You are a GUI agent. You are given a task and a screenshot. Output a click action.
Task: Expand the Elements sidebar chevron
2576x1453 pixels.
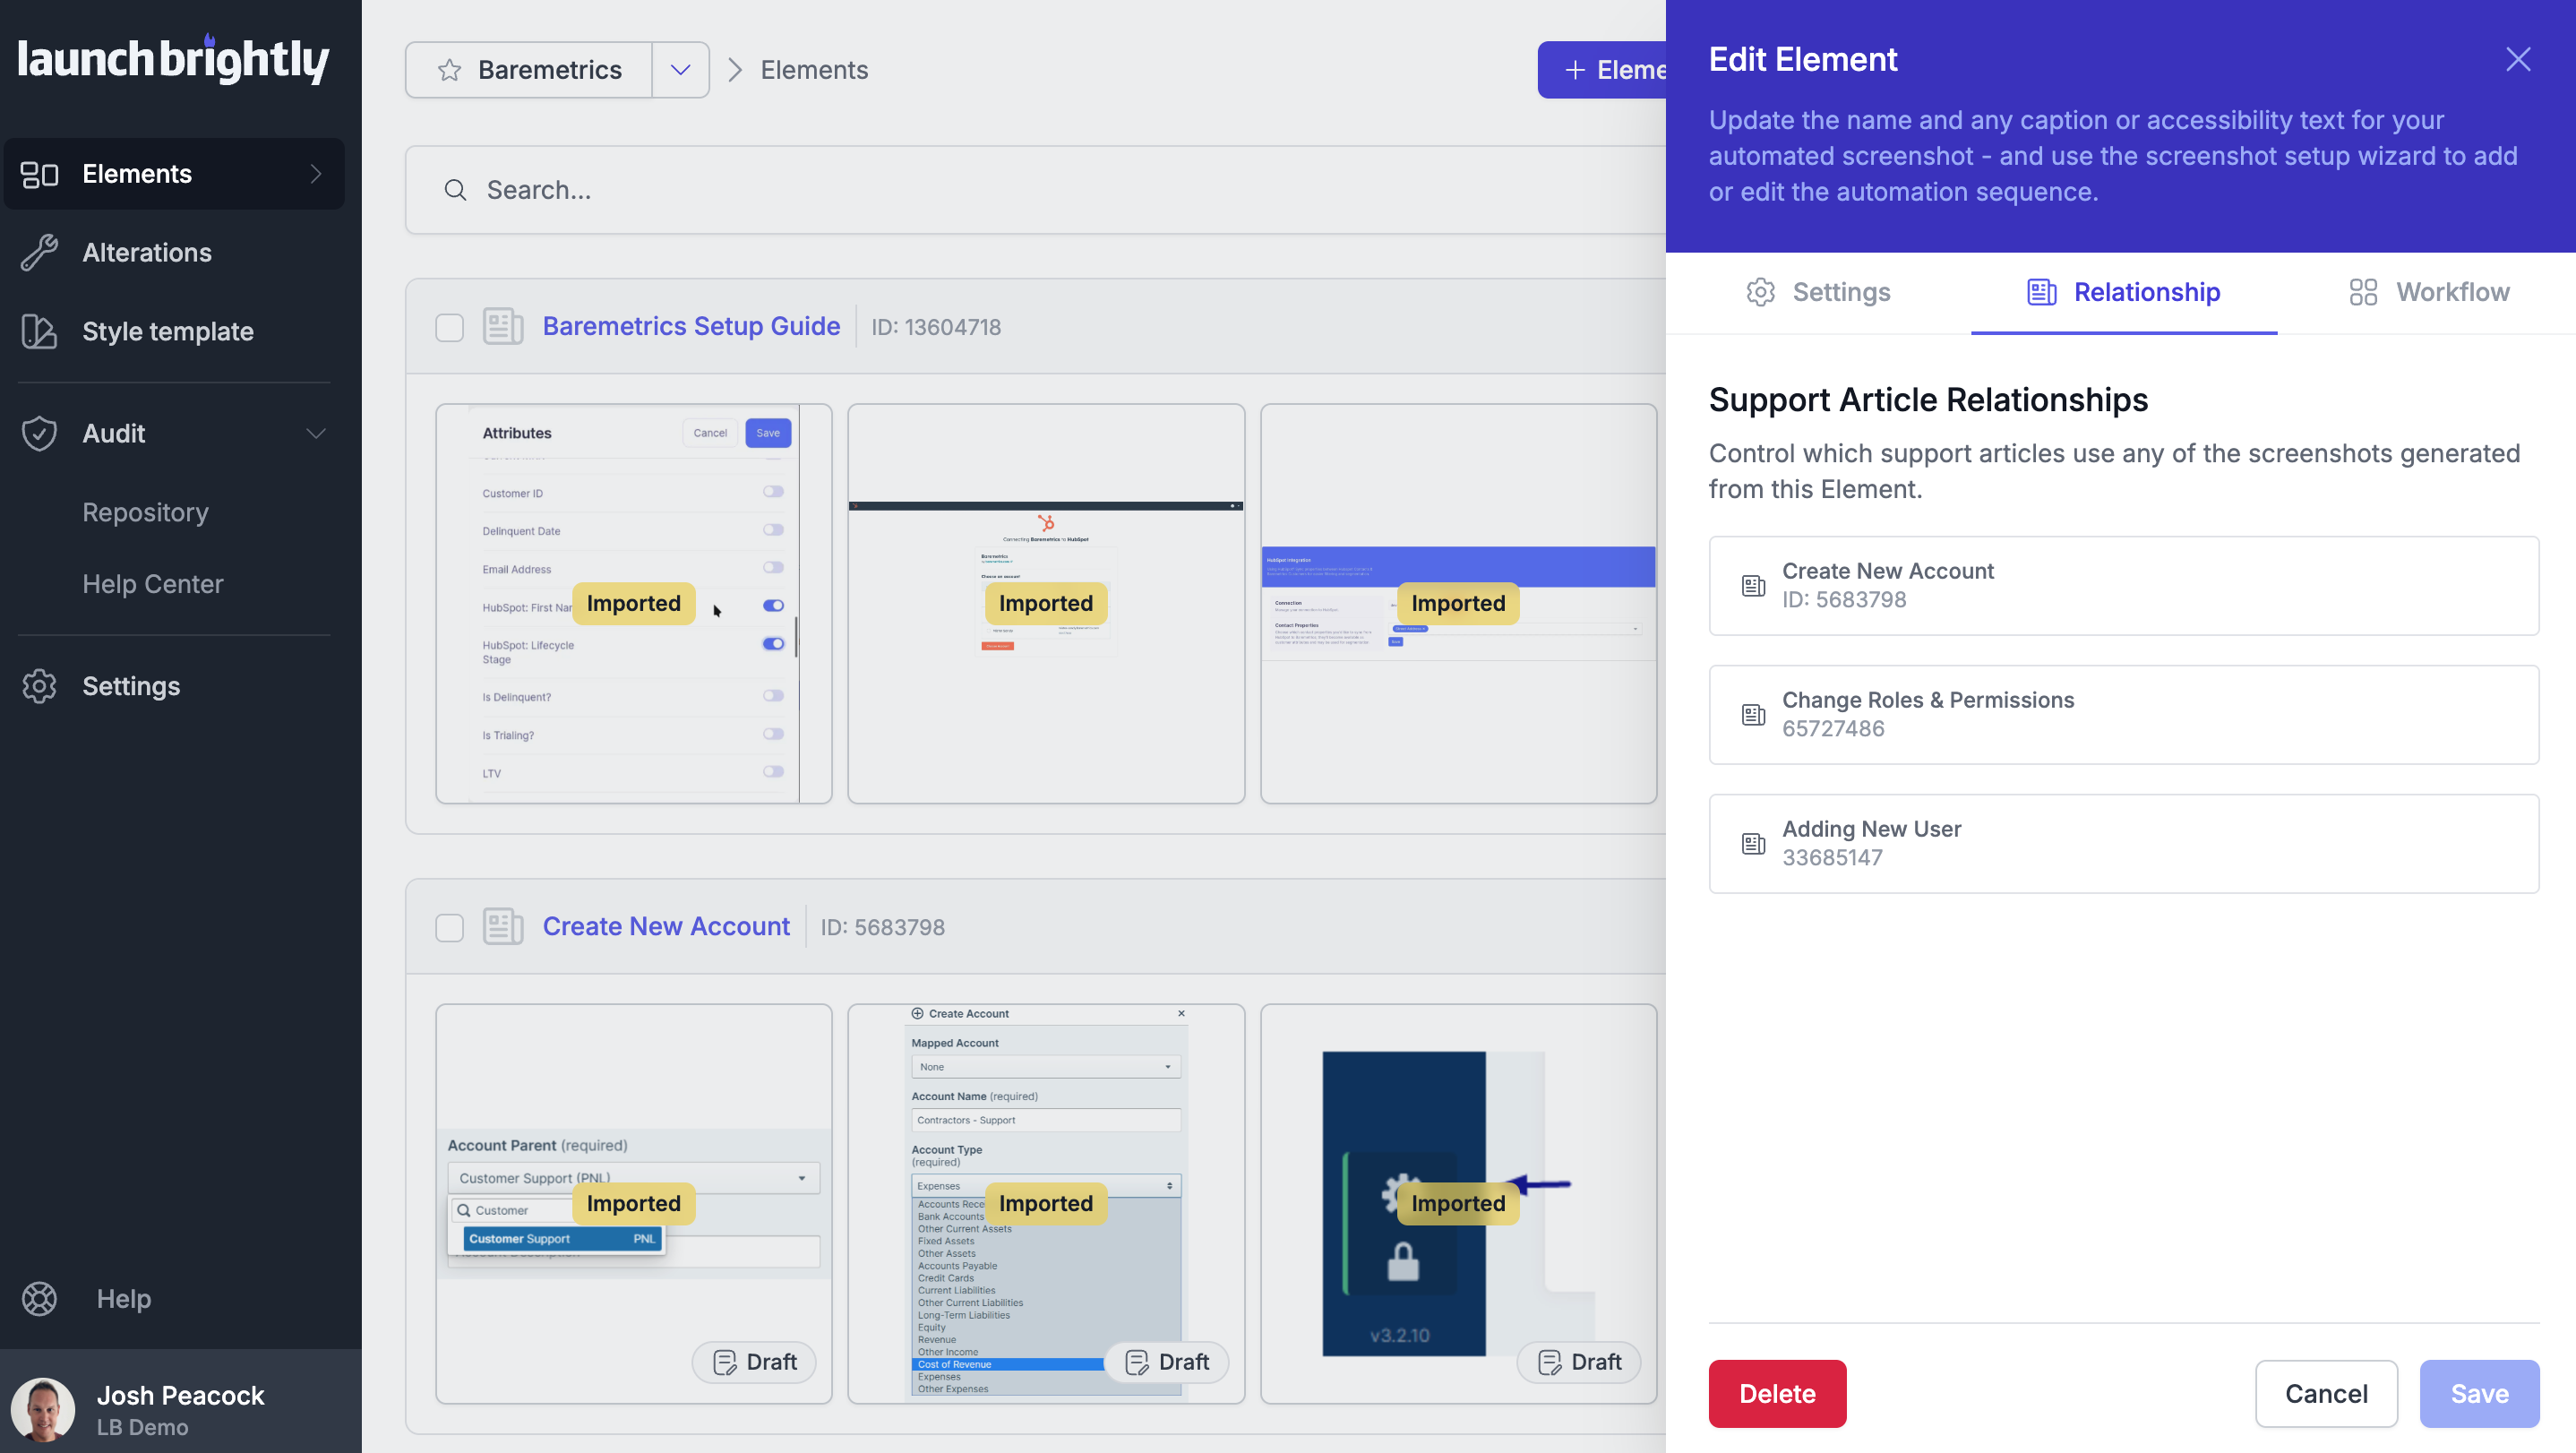coord(316,174)
